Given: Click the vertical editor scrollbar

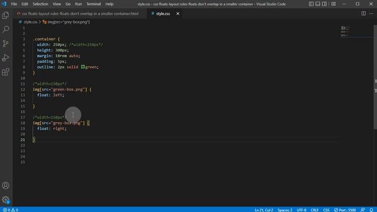Looking at the screenshot, I should click(375, 77).
